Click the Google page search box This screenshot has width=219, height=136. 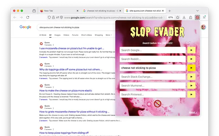pos(76,27)
